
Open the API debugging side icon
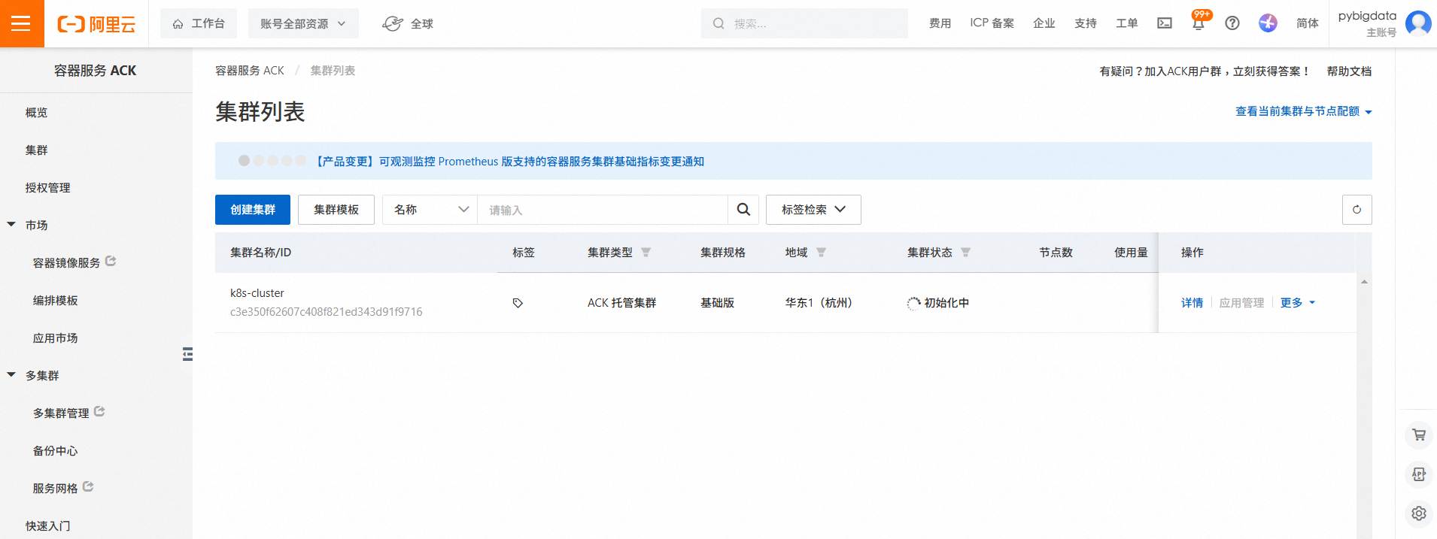pos(1418,474)
